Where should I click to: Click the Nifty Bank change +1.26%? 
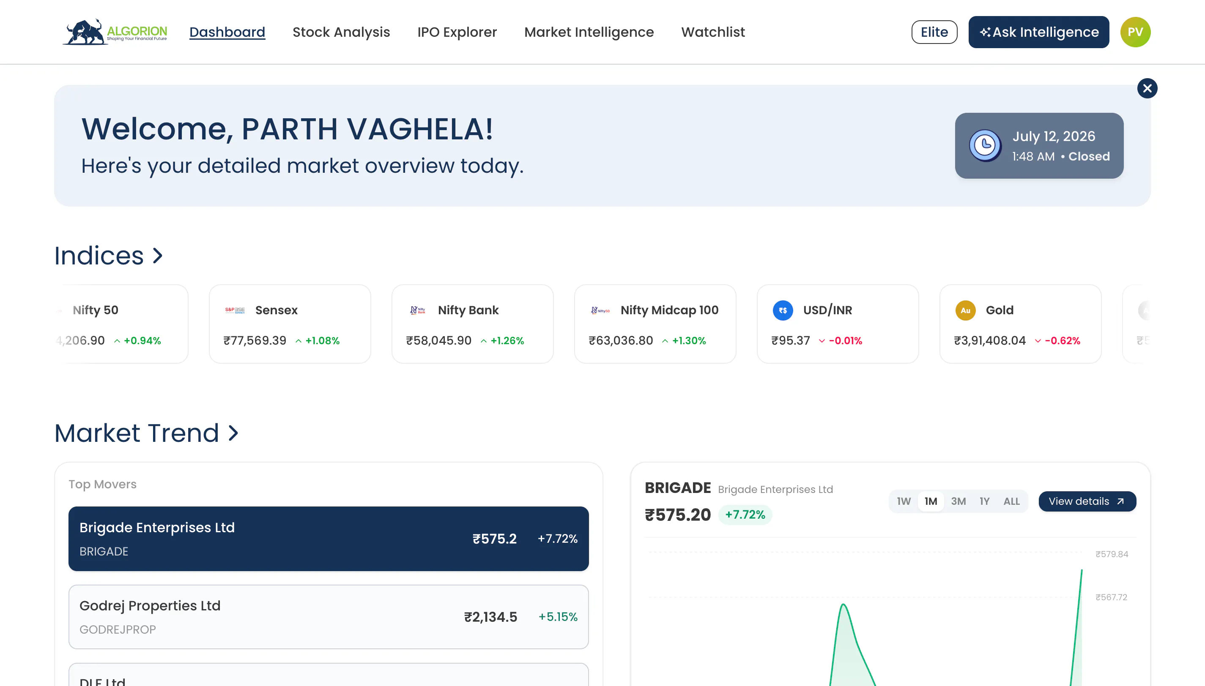coord(507,340)
